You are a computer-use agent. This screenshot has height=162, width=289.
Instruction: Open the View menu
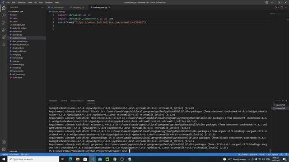click(30, 3)
